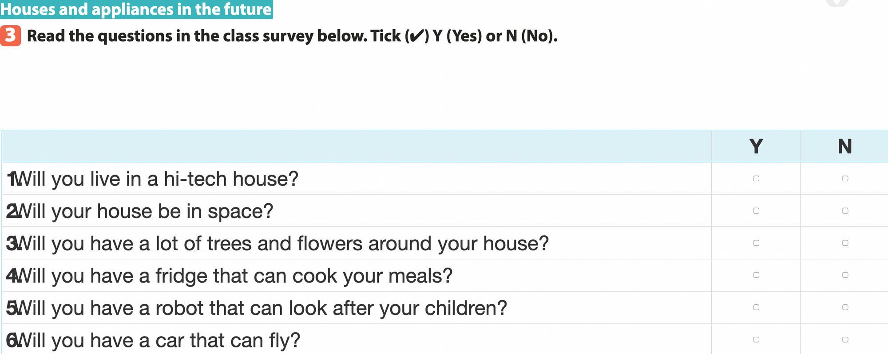888x354 pixels.
Task: Tick Y for fridge that cooks question
Action: pos(756,275)
